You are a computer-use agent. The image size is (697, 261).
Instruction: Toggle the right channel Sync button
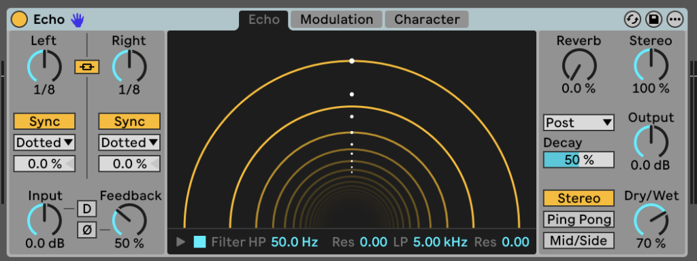point(129,121)
